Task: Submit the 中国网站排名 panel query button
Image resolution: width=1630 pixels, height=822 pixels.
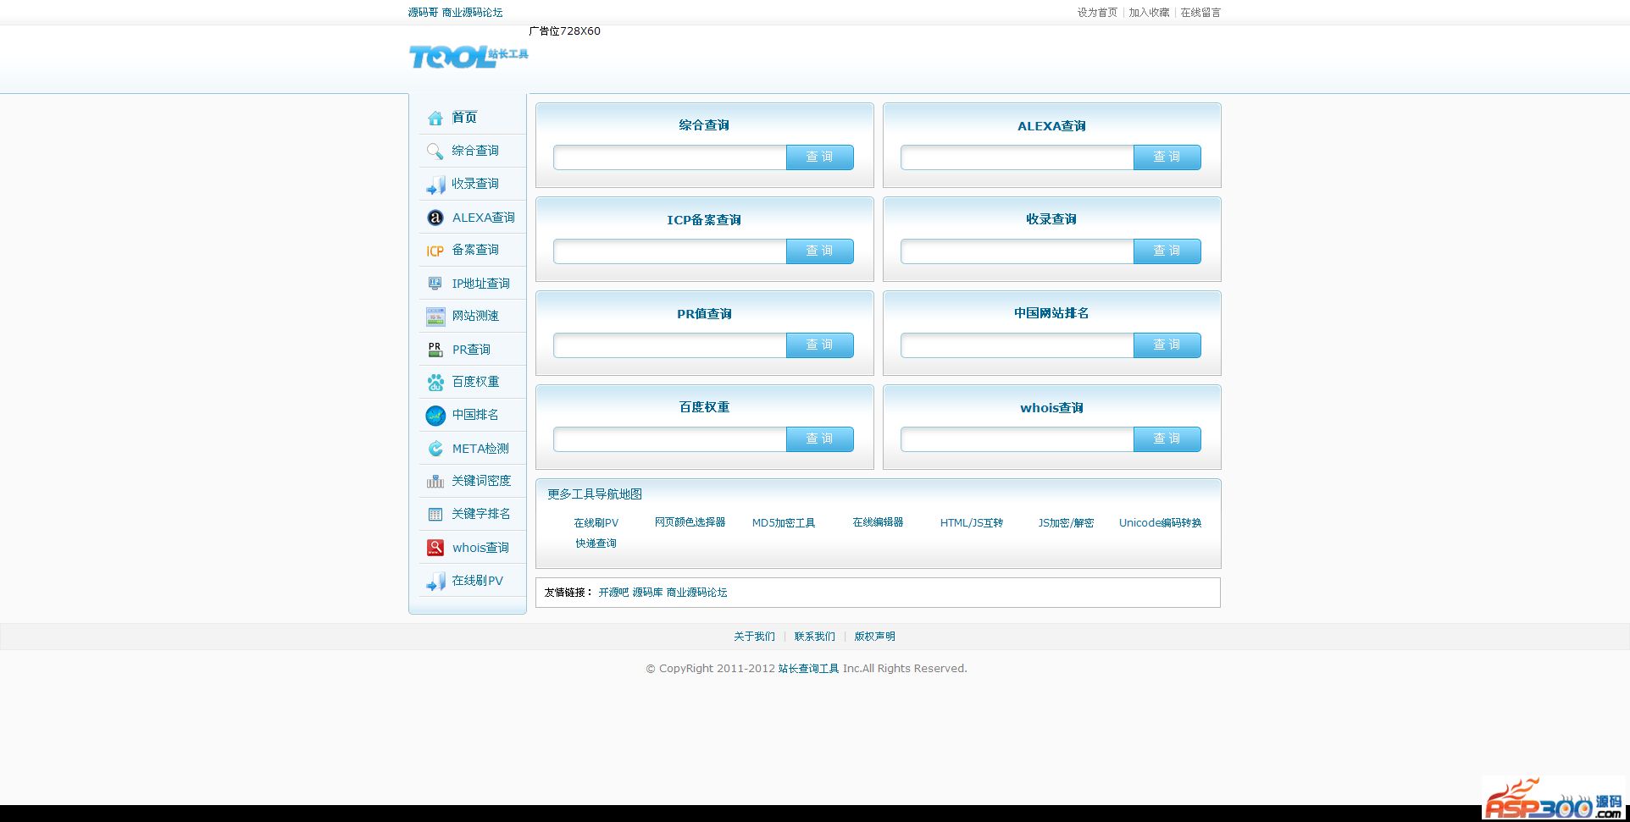Action: pyautogui.click(x=1167, y=345)
